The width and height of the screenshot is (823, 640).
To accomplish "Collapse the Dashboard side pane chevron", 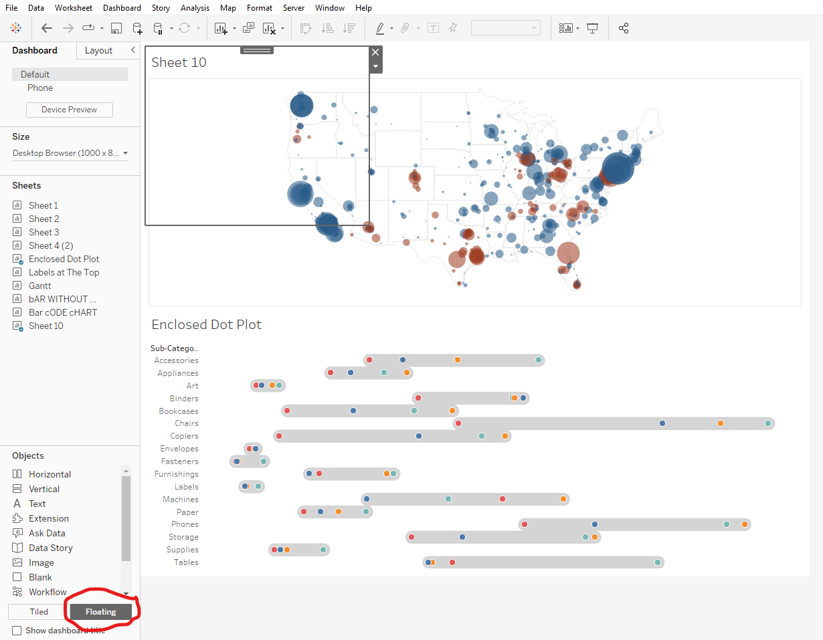I will coord(132,50).
